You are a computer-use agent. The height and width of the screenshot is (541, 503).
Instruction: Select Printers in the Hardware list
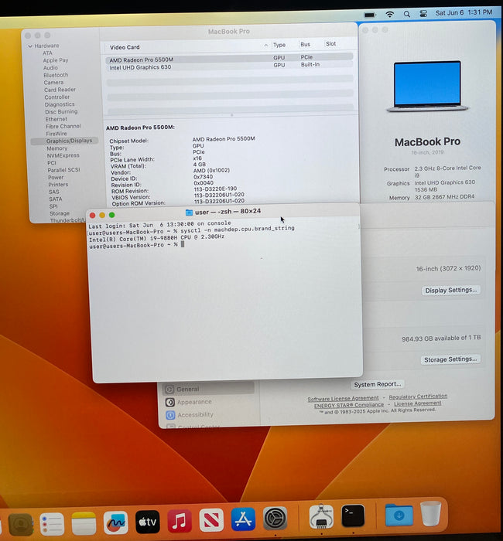(x=58, y=185)
